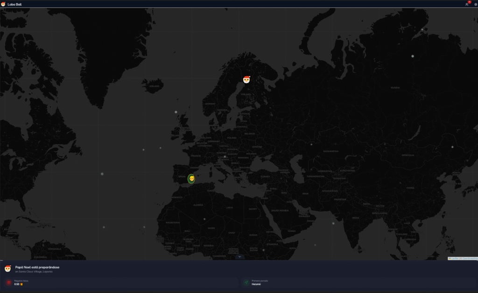Click the red notification badge

point(469,2)
